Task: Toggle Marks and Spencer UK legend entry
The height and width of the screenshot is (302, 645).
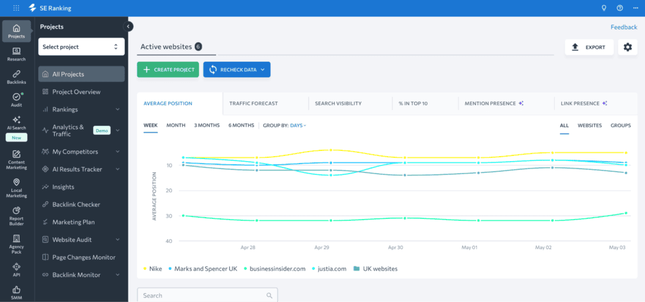Action: pyautogui.click(x=203, y=269)
